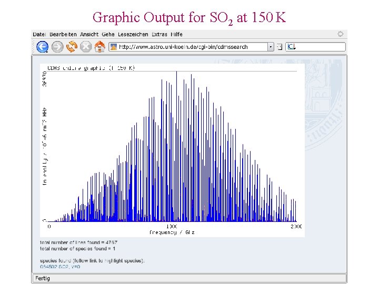
Task: Click the 'Fertig' status bar text
Action: (43, 278)
